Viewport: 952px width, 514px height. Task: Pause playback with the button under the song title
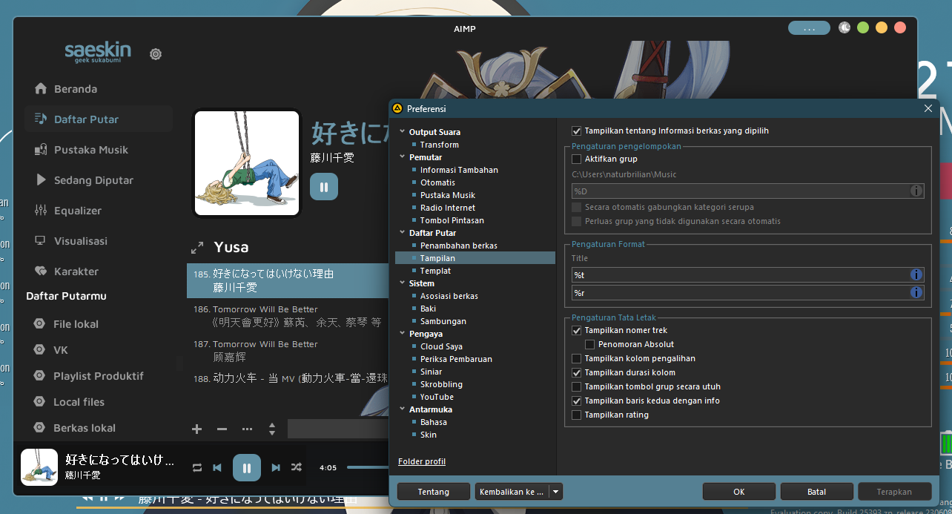coord(324,187)
